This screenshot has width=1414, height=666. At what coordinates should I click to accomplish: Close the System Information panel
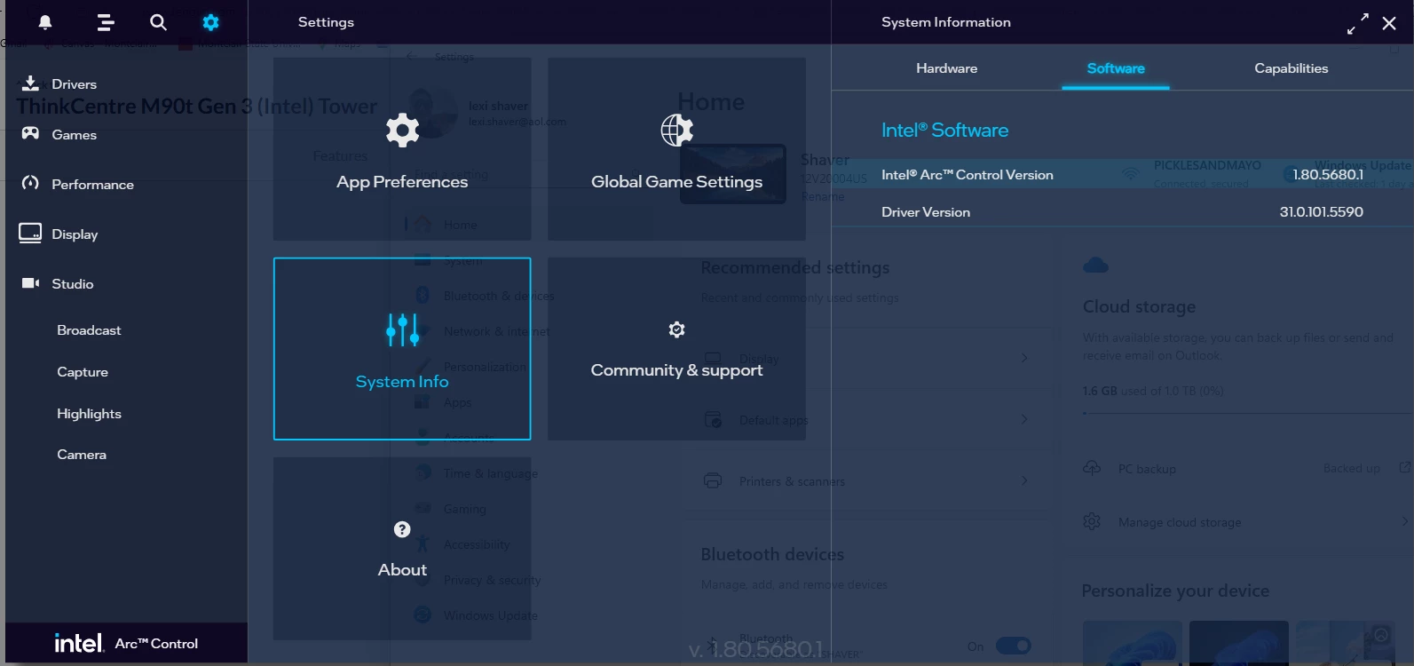1389,24
